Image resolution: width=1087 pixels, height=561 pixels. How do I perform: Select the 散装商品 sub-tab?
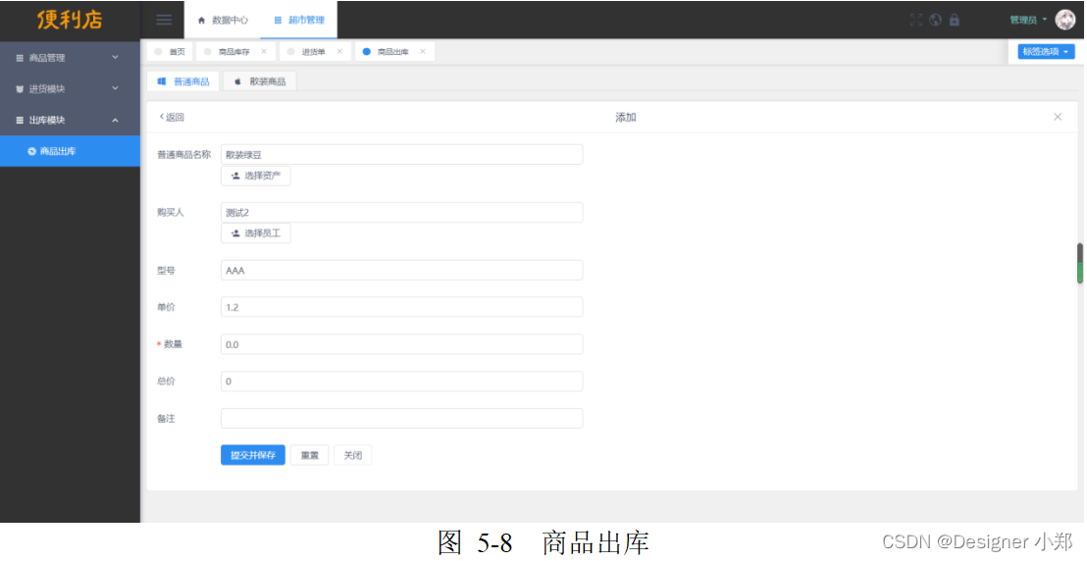tap(260, 81)
